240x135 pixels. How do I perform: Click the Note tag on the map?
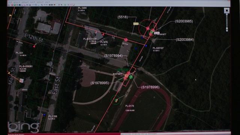click(157, 33)
